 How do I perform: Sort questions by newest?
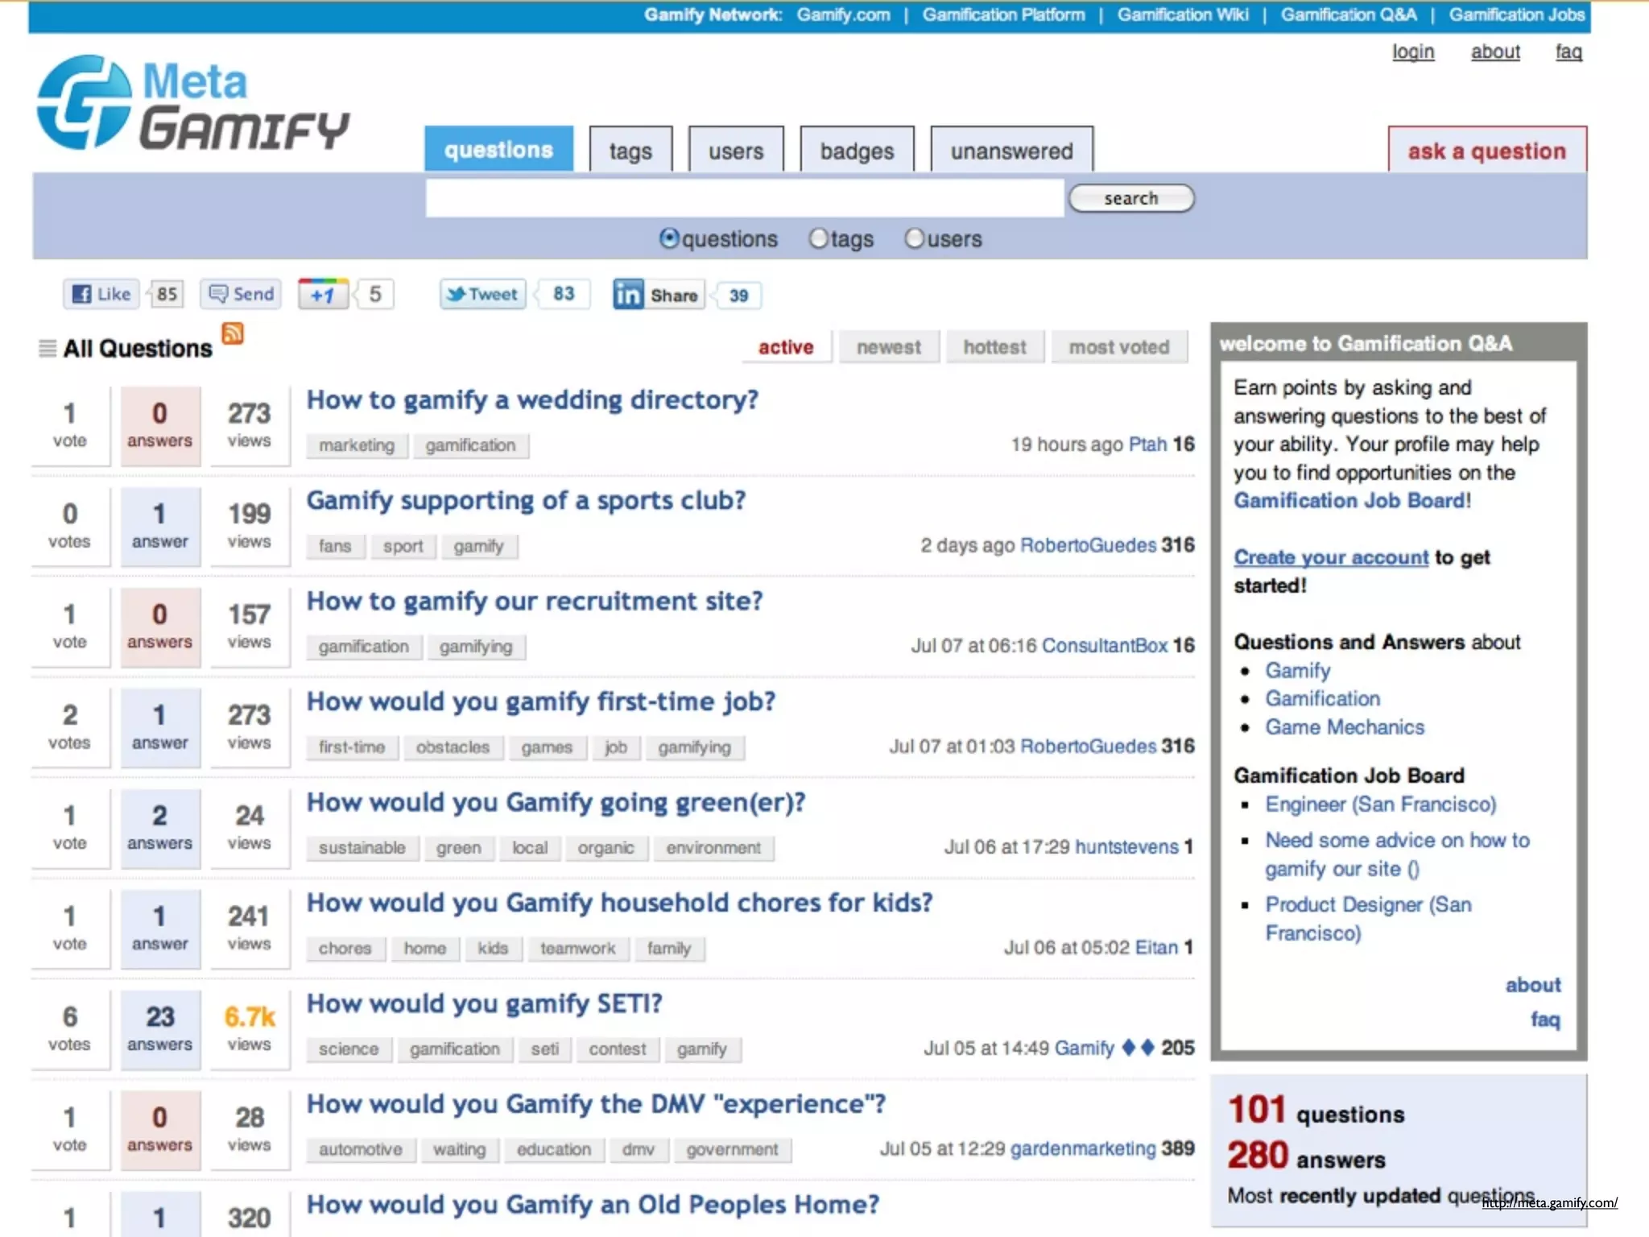tap(888, 347)
